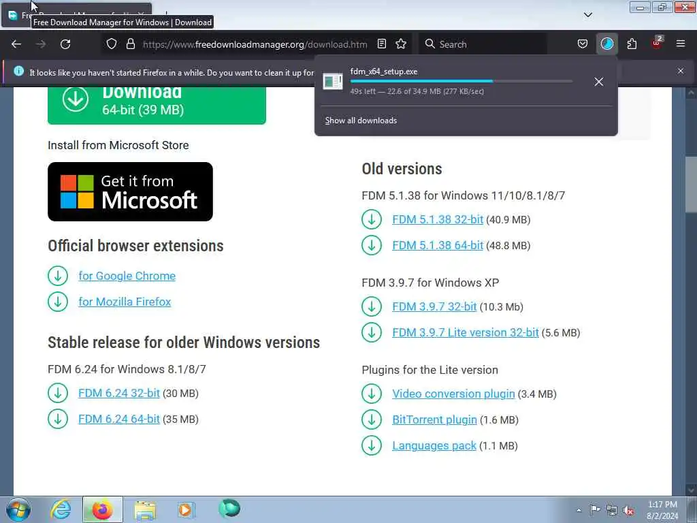The height and width of the screenshot is (523, 697).
Task: Click the Action Center flag tray icon
Action: point(595,509)
